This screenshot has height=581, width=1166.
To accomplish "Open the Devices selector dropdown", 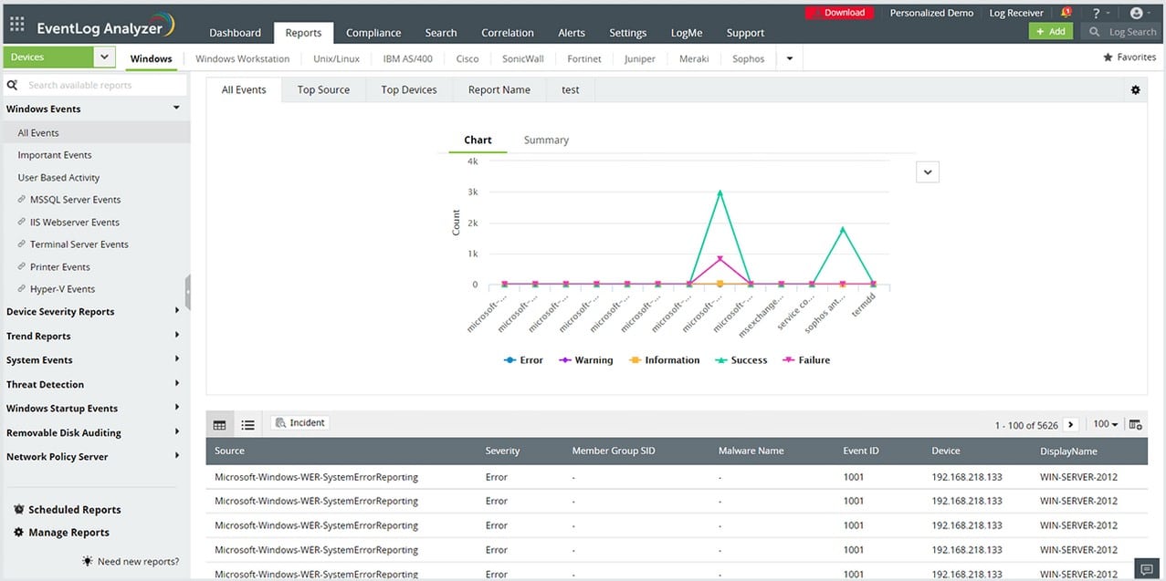I will pos(102,56).
